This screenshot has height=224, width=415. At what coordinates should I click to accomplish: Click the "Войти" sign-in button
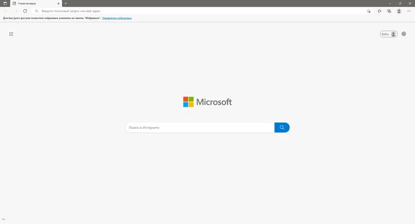(389, 34)
